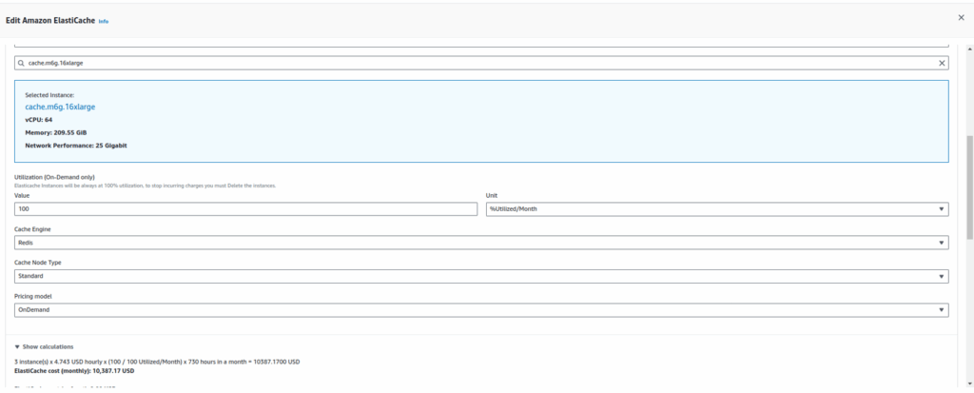Select the vCPU: 64 text

click(38, 119)
